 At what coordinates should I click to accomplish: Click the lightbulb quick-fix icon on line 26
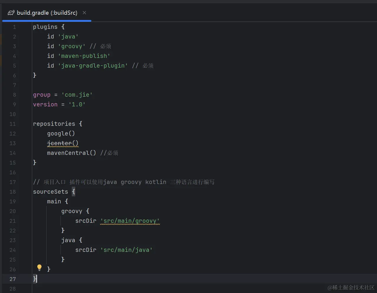pyautogui.click(x=39, y=268)
